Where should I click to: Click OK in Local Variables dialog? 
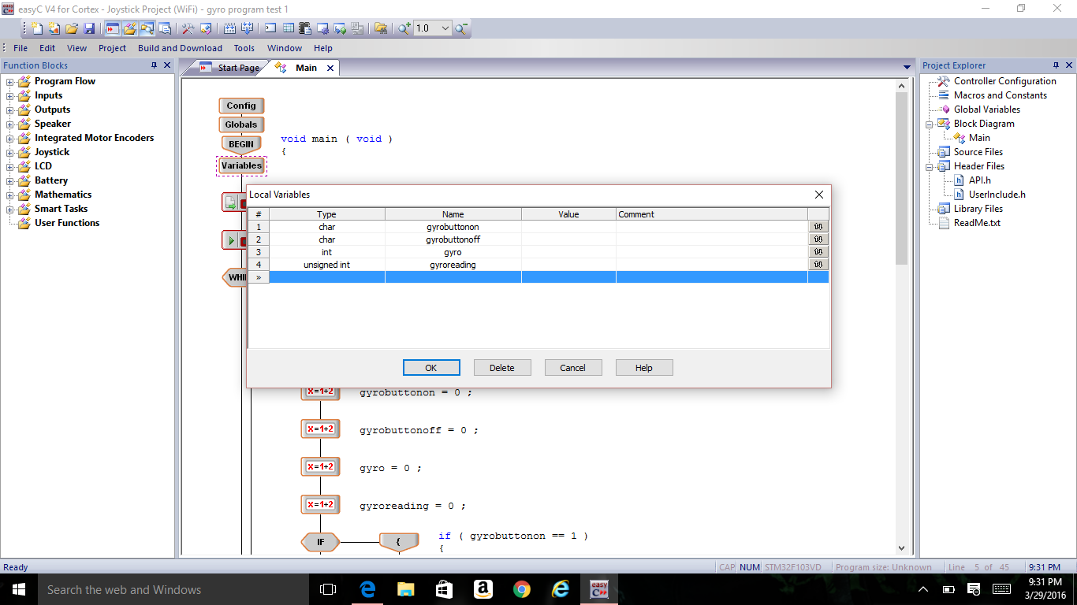pos(431,368)
